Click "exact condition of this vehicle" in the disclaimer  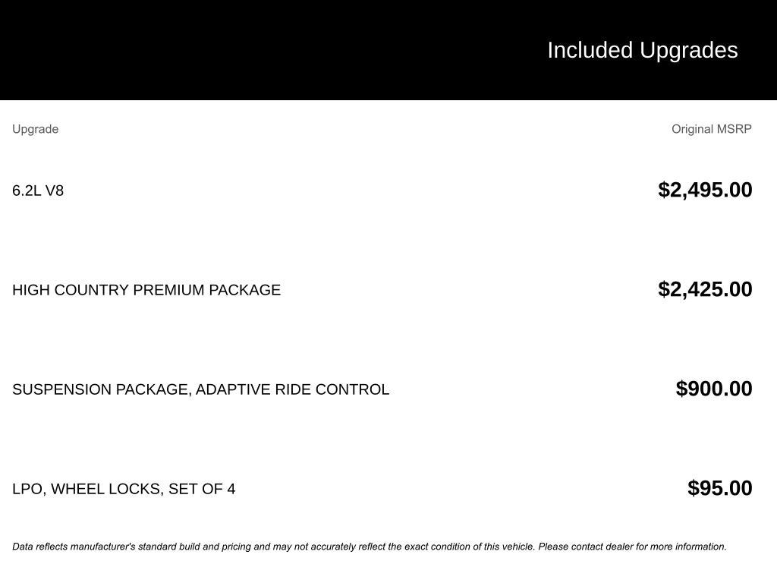pyautogui.click(x=469, y=547)
